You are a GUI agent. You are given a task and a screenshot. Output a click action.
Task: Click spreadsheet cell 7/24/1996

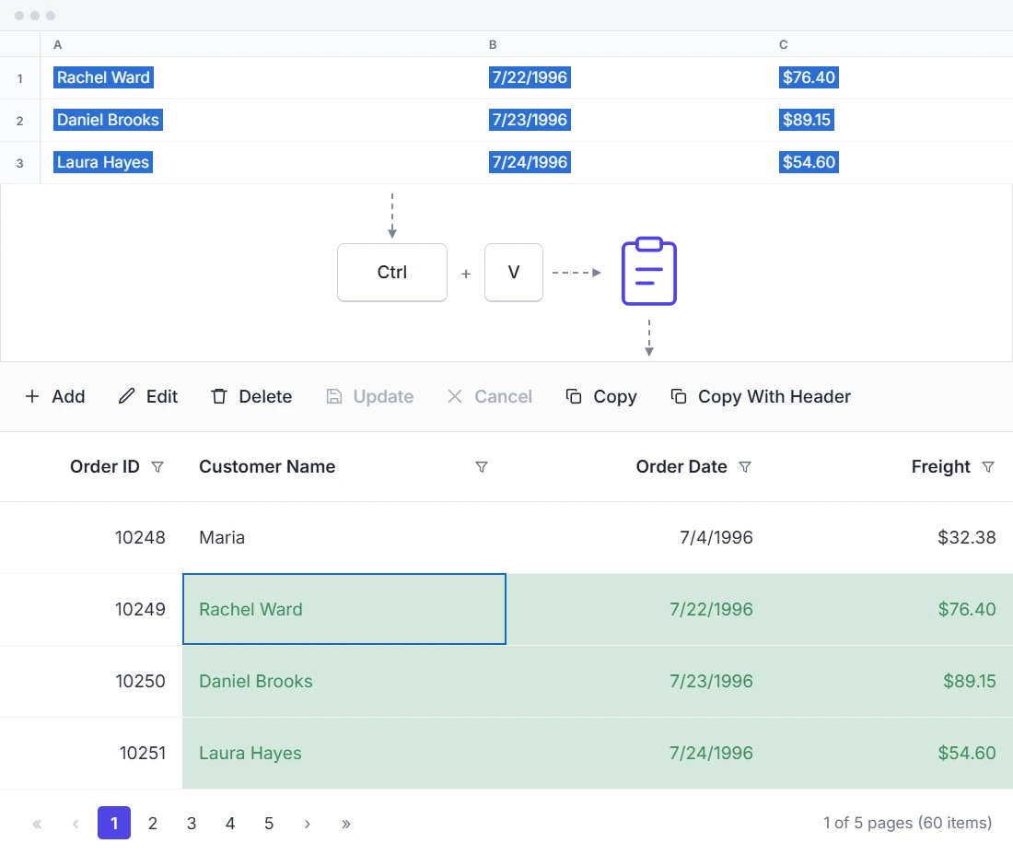click(530, 162)
